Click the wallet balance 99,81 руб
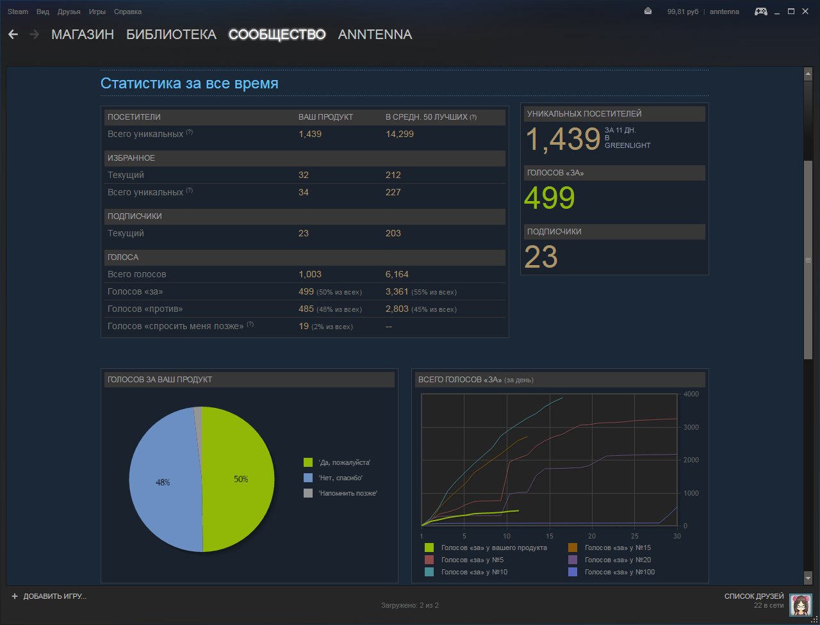 tap(683, 12)
